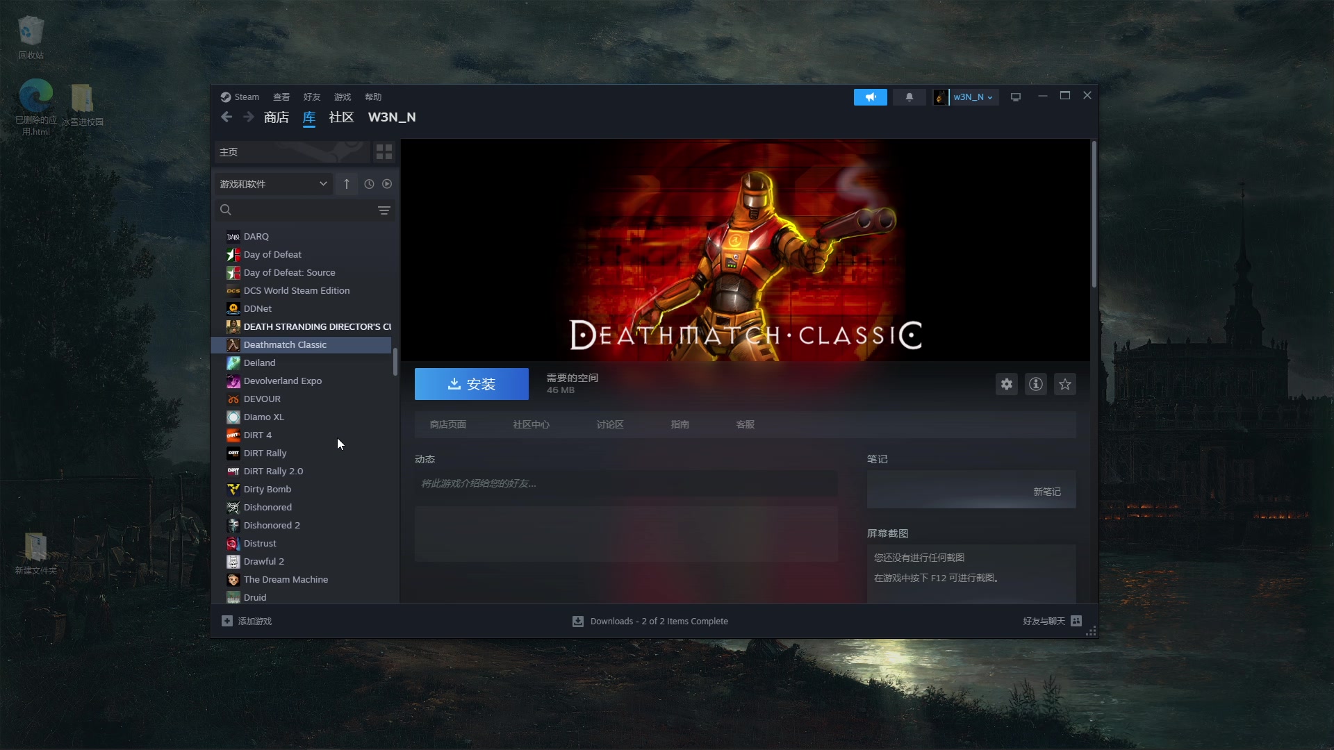Switch to Big Picture mode icon
This screenshot has width=1334, height=750.
(x=1016, y=97)
